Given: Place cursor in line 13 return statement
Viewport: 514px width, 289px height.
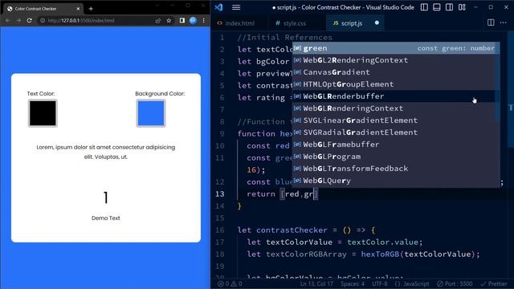Looking at the screenshot, I should tap(282, 194).
